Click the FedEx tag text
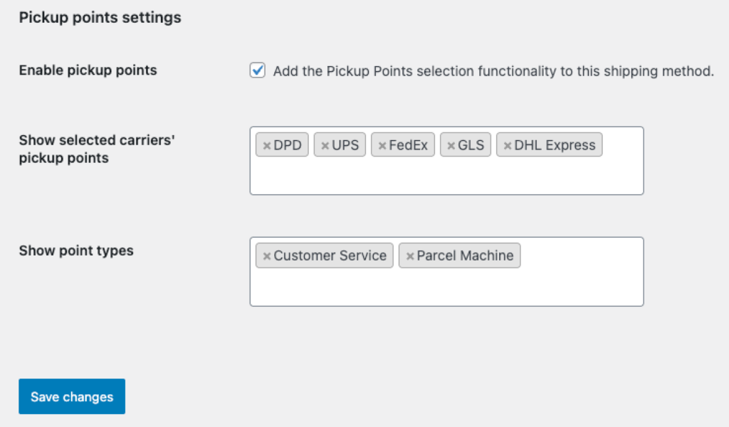 click(x=408, y=145)
